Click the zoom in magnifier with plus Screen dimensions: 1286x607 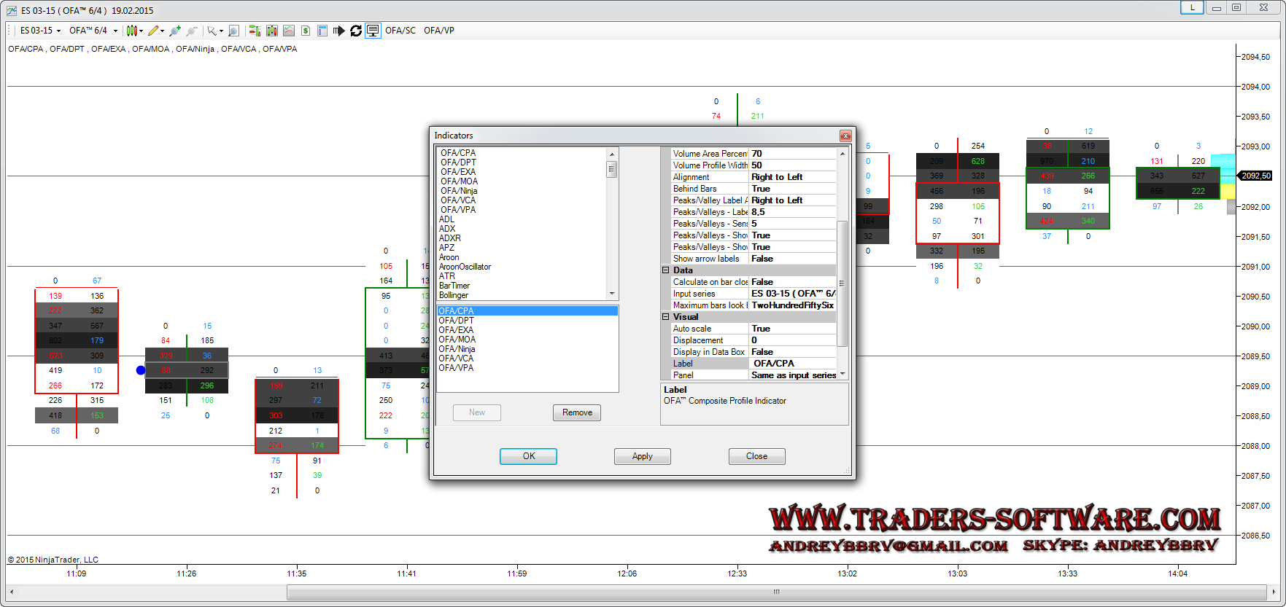pos(174,31)
